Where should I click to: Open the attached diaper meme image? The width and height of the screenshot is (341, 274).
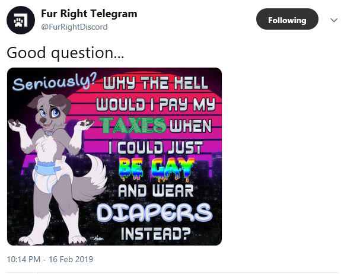pyautogui.click(x=114, y=157)
